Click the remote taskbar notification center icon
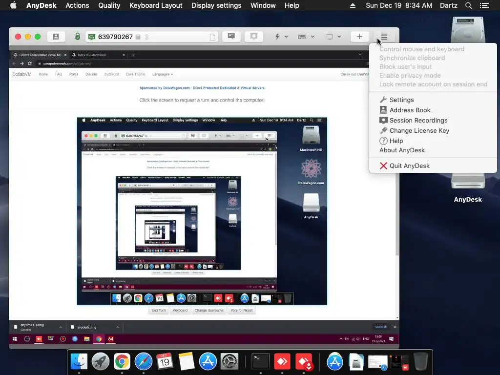 (392, 339)
